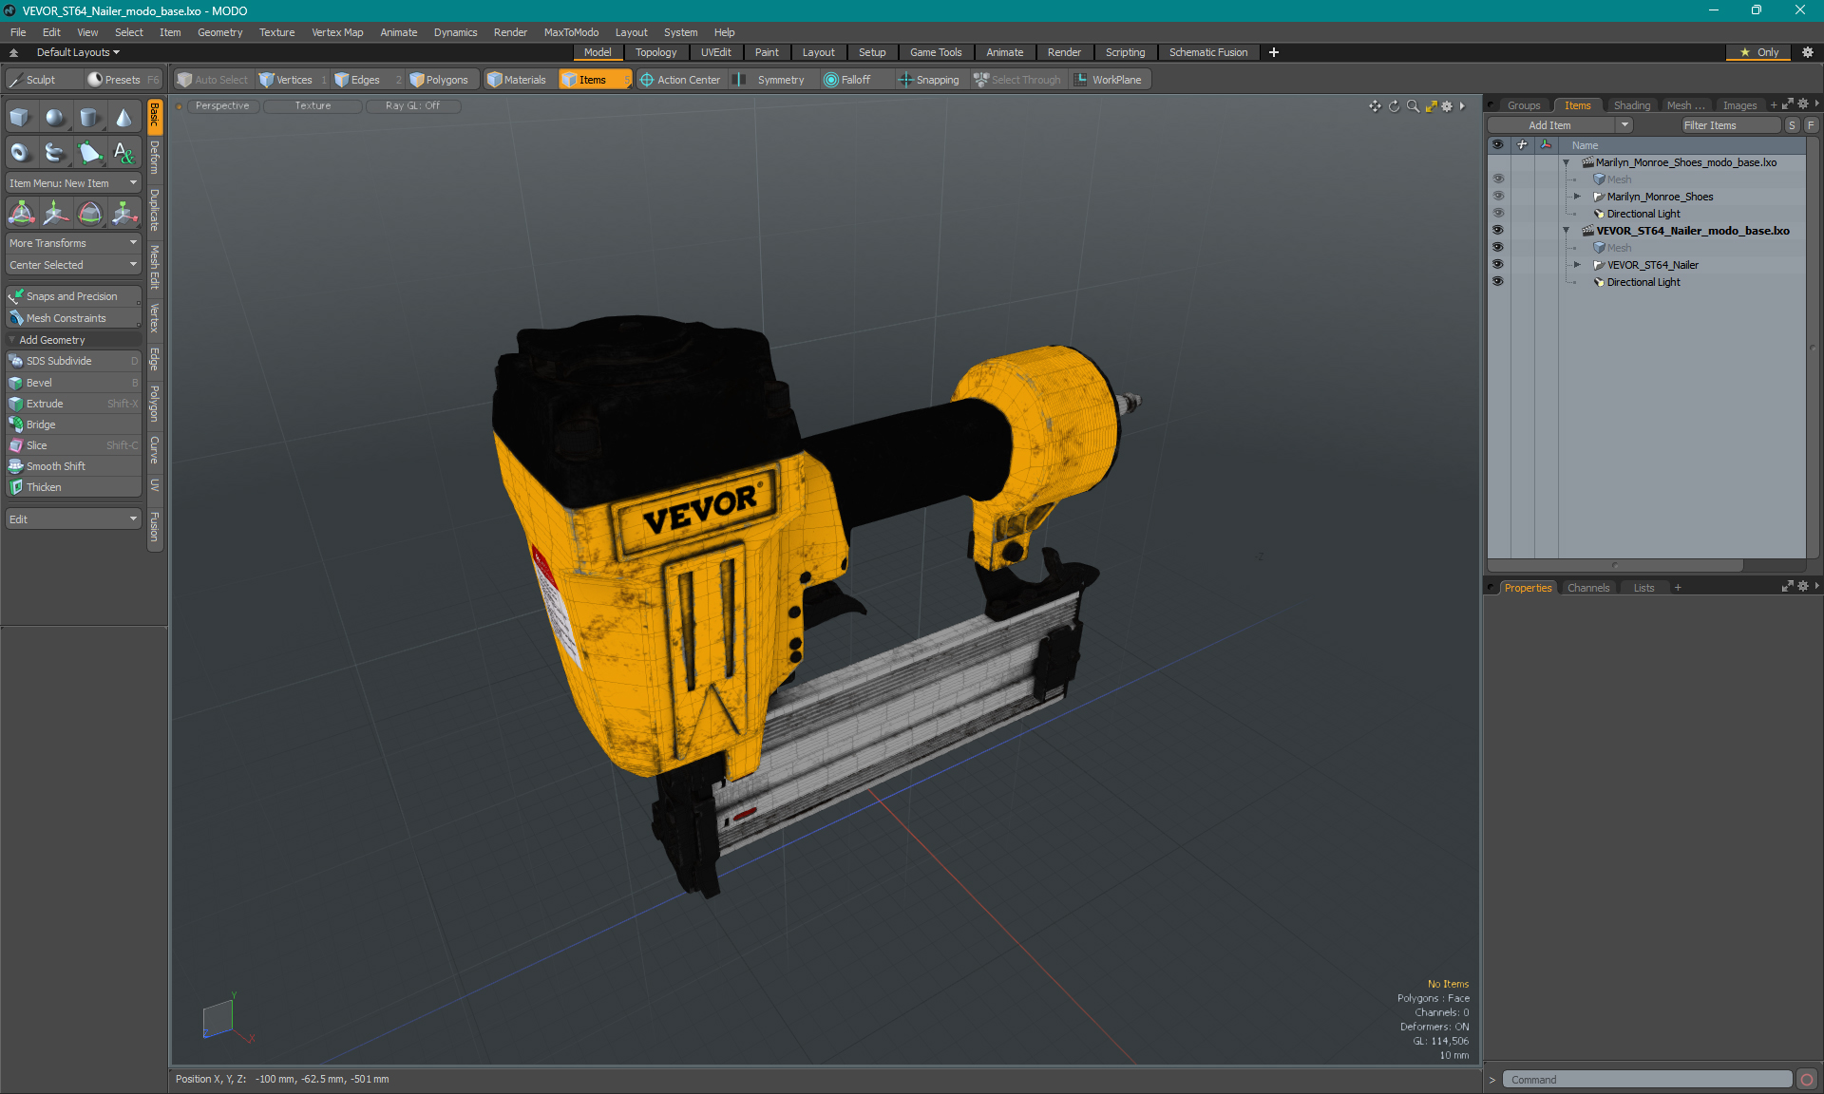Toggle visibility of Marilyn_Monroe_Shoes group

1498,197
